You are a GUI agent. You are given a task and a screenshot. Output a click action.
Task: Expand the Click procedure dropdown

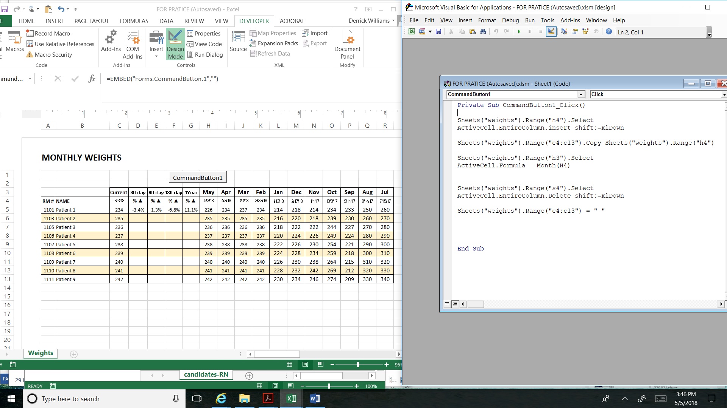click(x=724, y=94)
